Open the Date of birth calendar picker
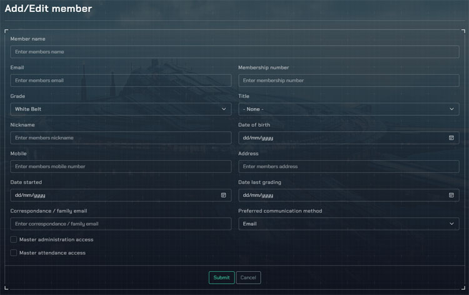 451,138
